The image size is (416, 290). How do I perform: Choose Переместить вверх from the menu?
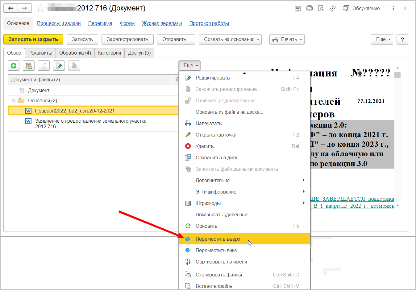pos(244,239)
